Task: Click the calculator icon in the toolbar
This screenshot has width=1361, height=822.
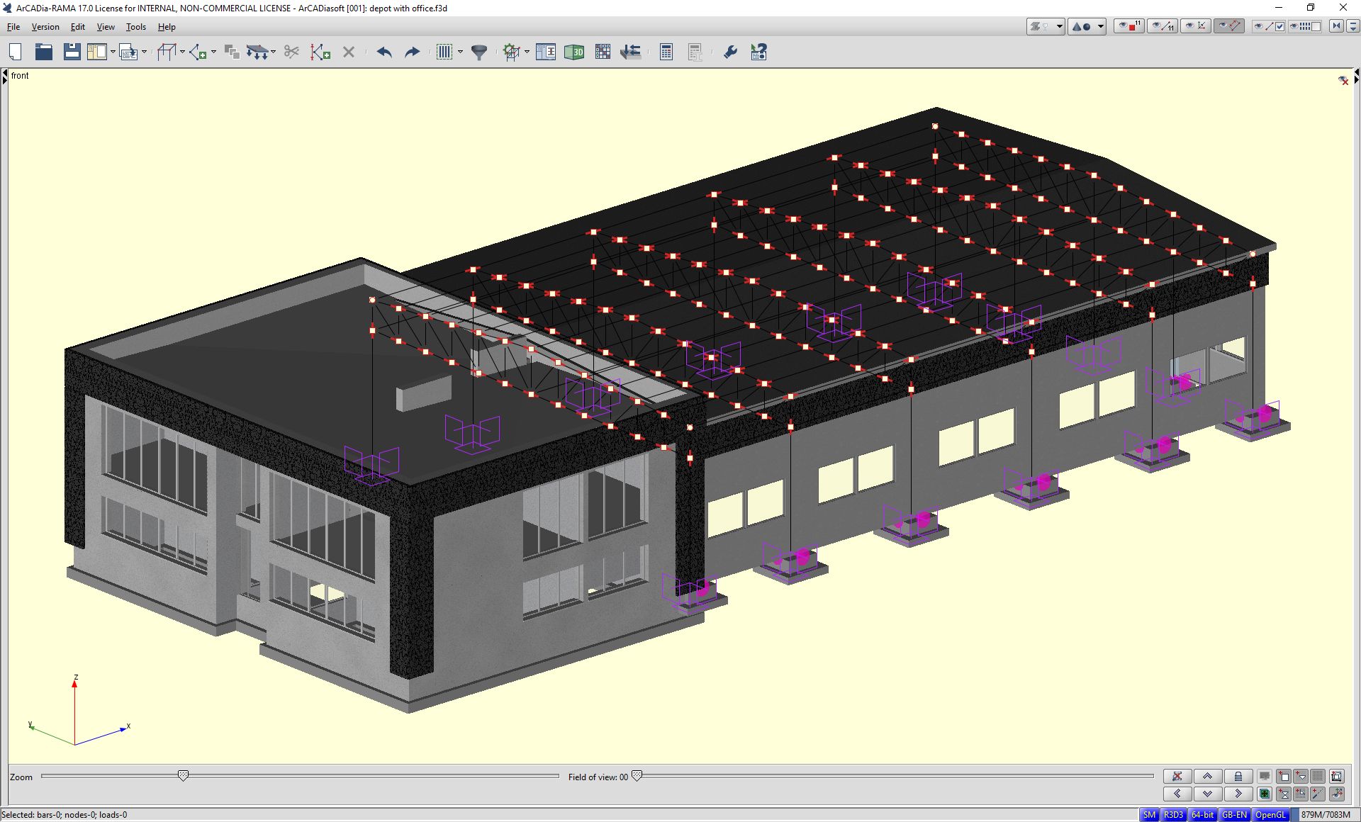Action: tap(666, 52)
